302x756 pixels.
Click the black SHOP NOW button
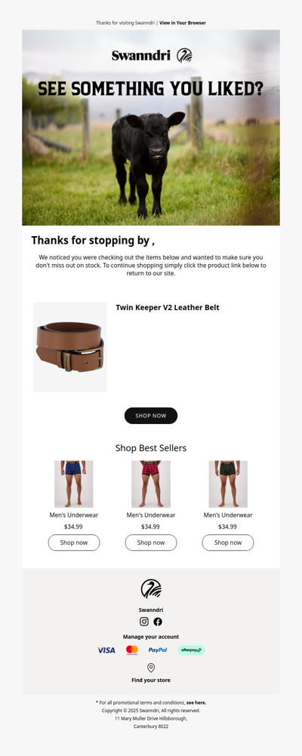pos(151,416)
